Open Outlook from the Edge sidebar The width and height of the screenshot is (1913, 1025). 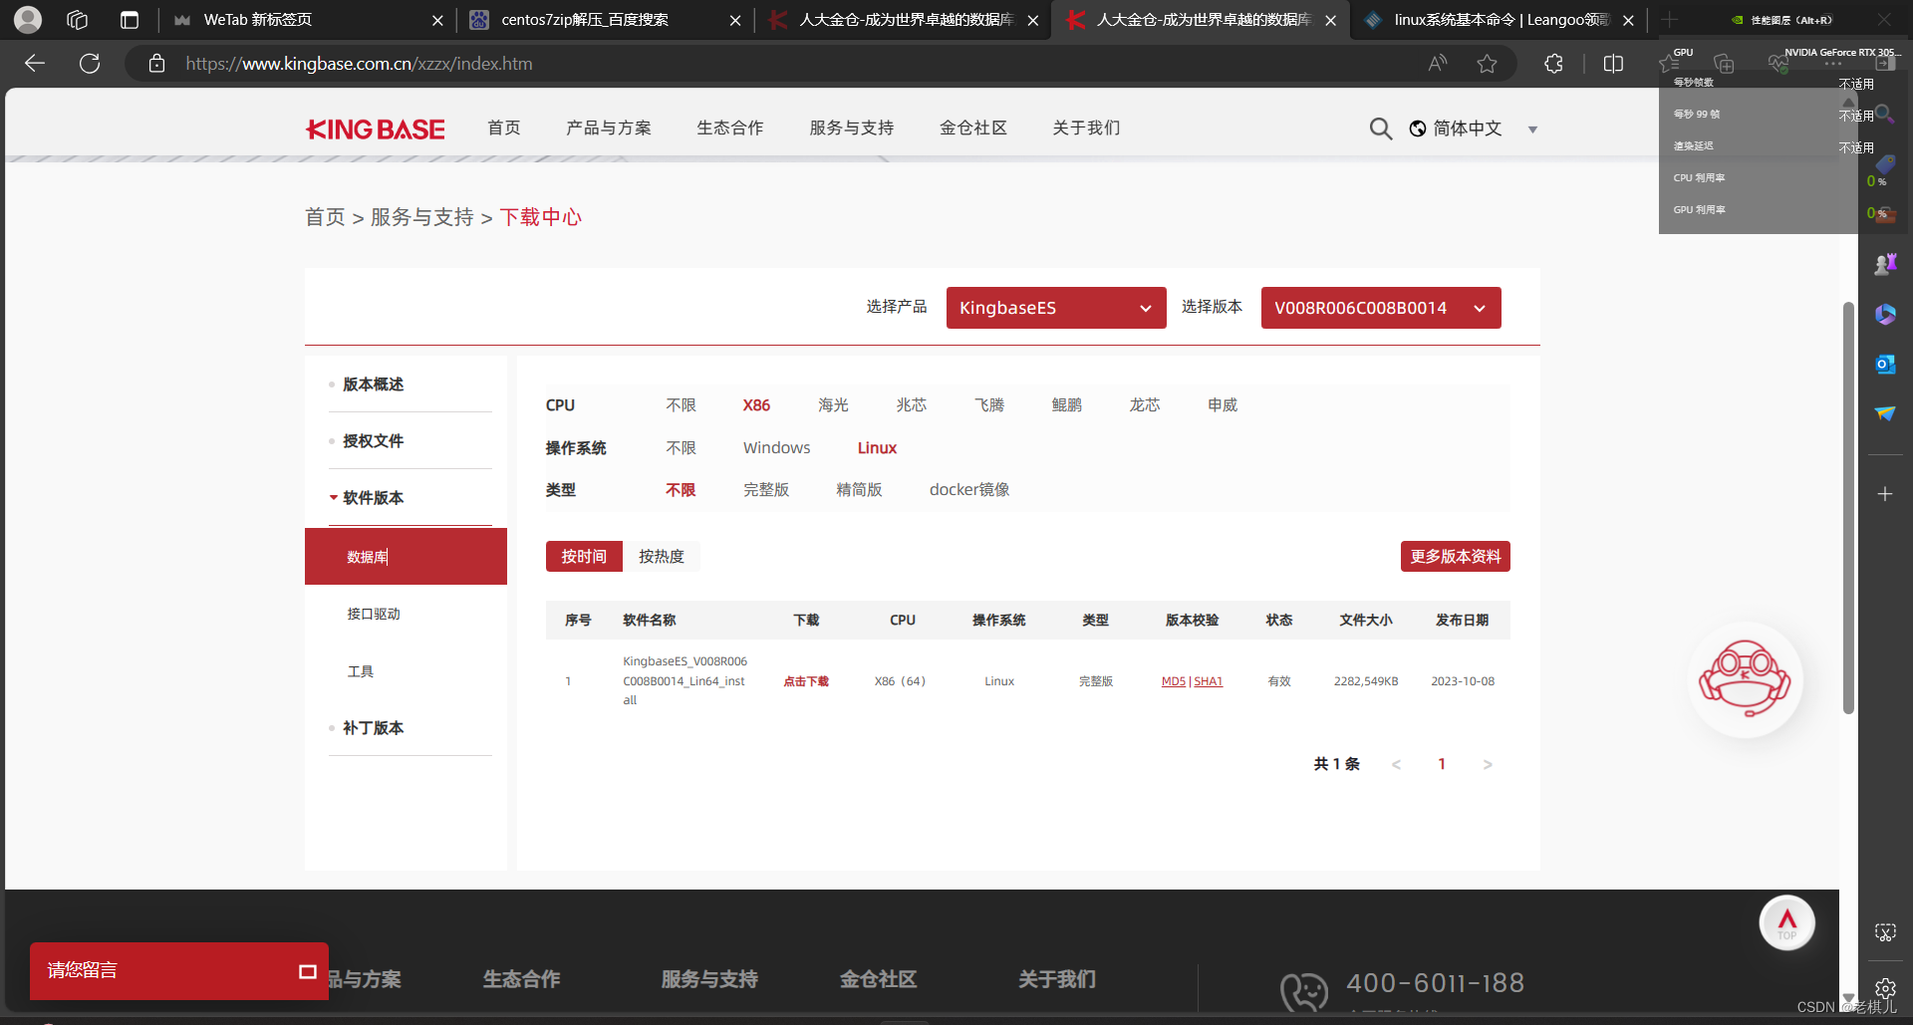[x=1885, y=364]
